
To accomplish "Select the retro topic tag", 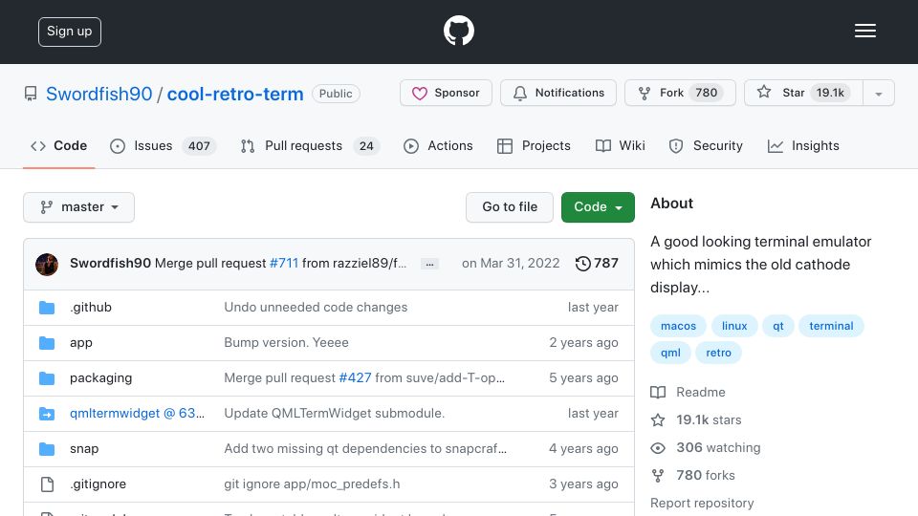I will coord(718,353).
